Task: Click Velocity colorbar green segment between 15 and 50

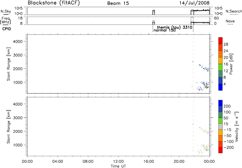Action: [x=221, y=121]
